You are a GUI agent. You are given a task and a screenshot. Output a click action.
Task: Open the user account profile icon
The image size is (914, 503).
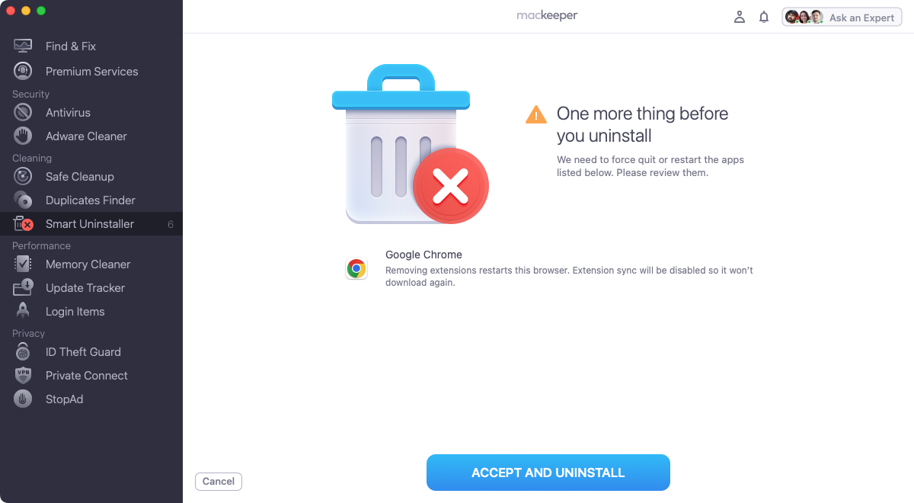(739, 17)
